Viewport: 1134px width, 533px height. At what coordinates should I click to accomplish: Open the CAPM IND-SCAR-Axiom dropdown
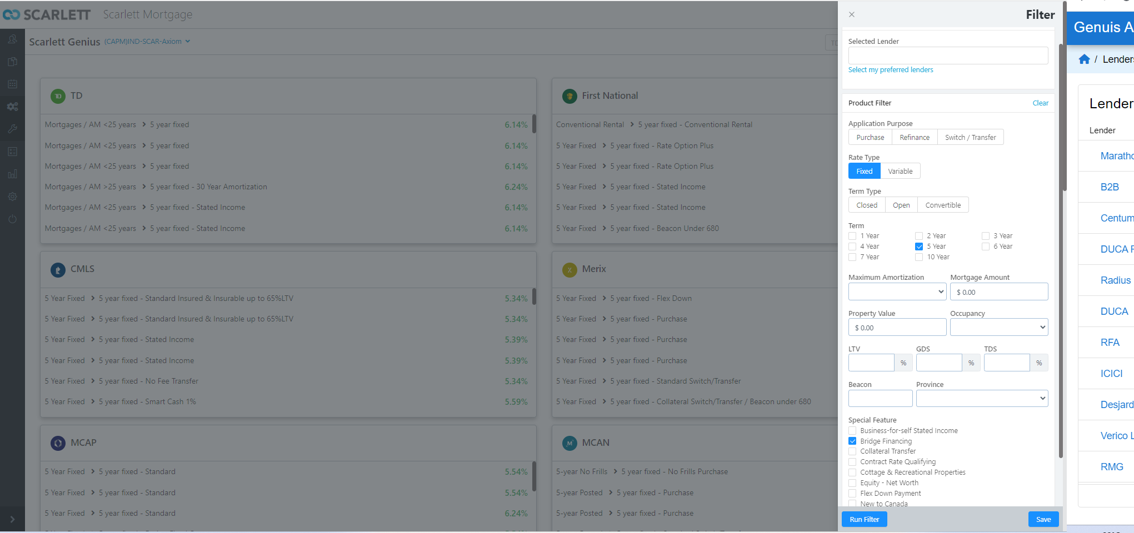pos(147,42)
